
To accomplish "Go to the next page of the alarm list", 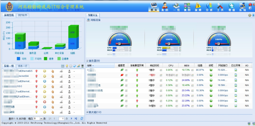I will (x=72, y=119).
